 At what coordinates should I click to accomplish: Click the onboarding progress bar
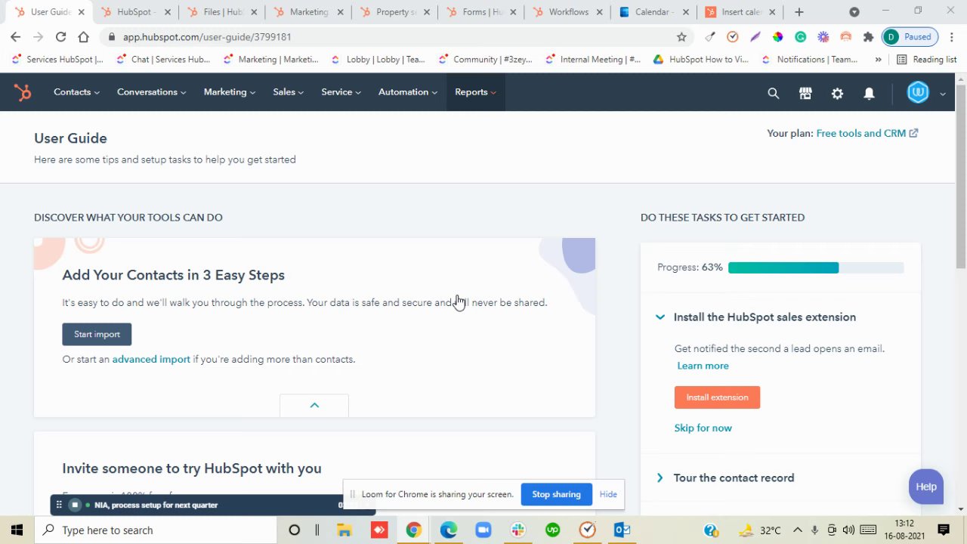816,267
